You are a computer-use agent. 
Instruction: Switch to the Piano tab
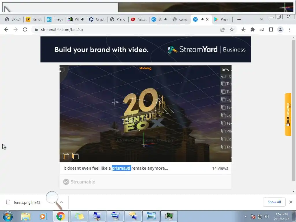point(118,19)
